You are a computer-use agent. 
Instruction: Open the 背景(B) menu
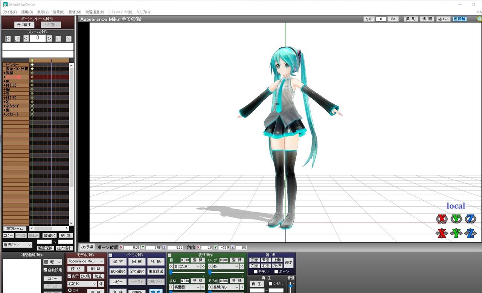pos(58,12)
